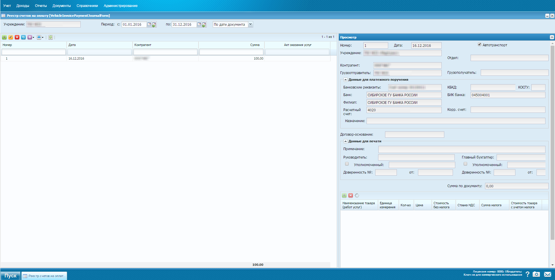555x280 pixels.
Task: Click the period start date field 01.01.2016
Action: point(134,25)
